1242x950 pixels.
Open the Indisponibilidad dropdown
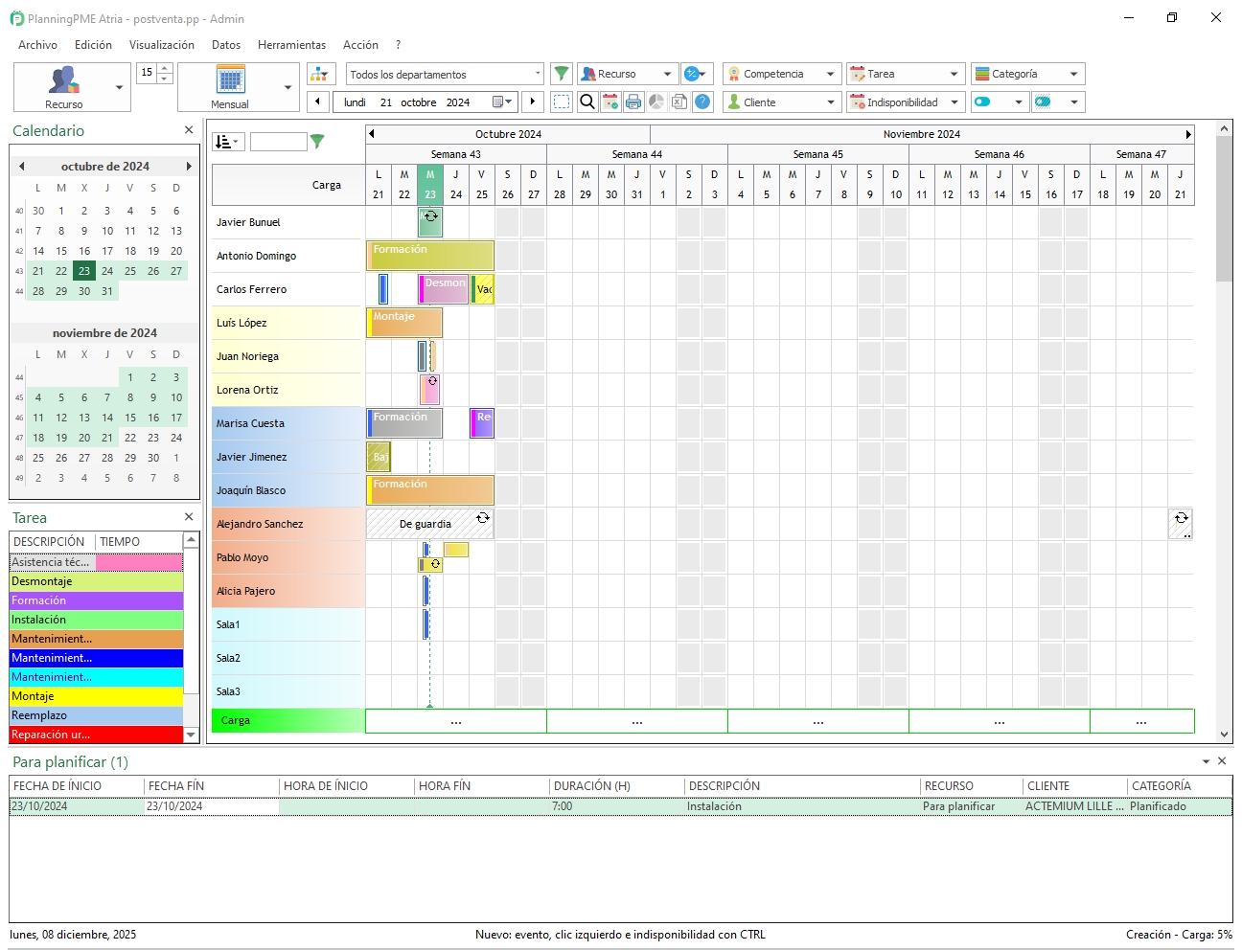(x=904, y=102)
